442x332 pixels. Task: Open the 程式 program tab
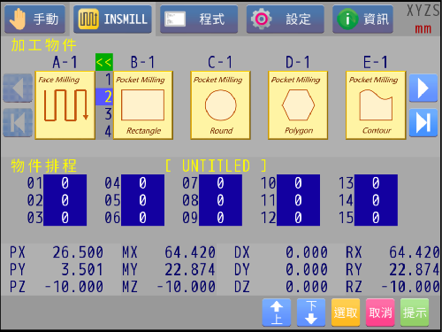pyautogui.click(x=199, y=19)
